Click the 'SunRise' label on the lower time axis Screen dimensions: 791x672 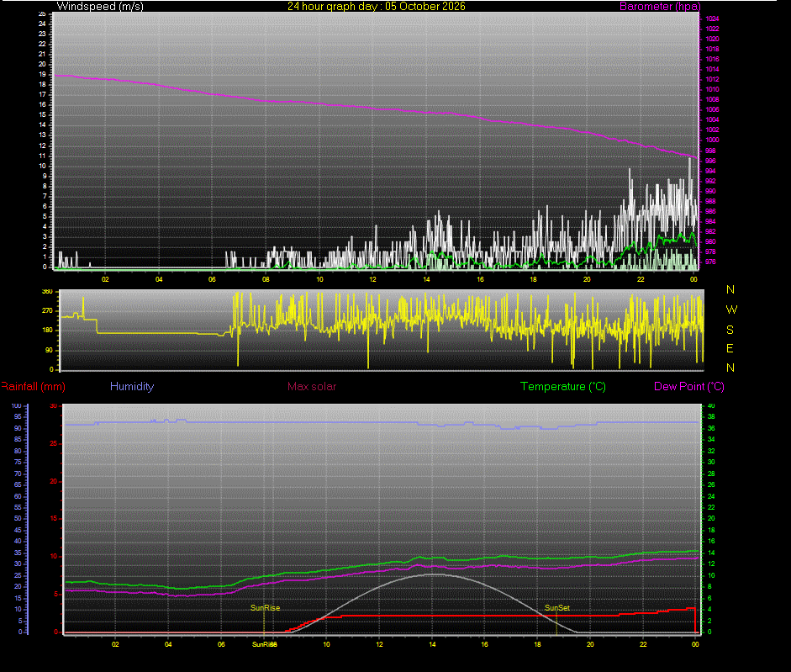click(263, 644)
